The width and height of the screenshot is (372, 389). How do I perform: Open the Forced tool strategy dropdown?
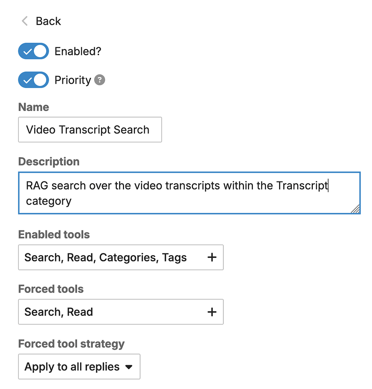(79, 367)
